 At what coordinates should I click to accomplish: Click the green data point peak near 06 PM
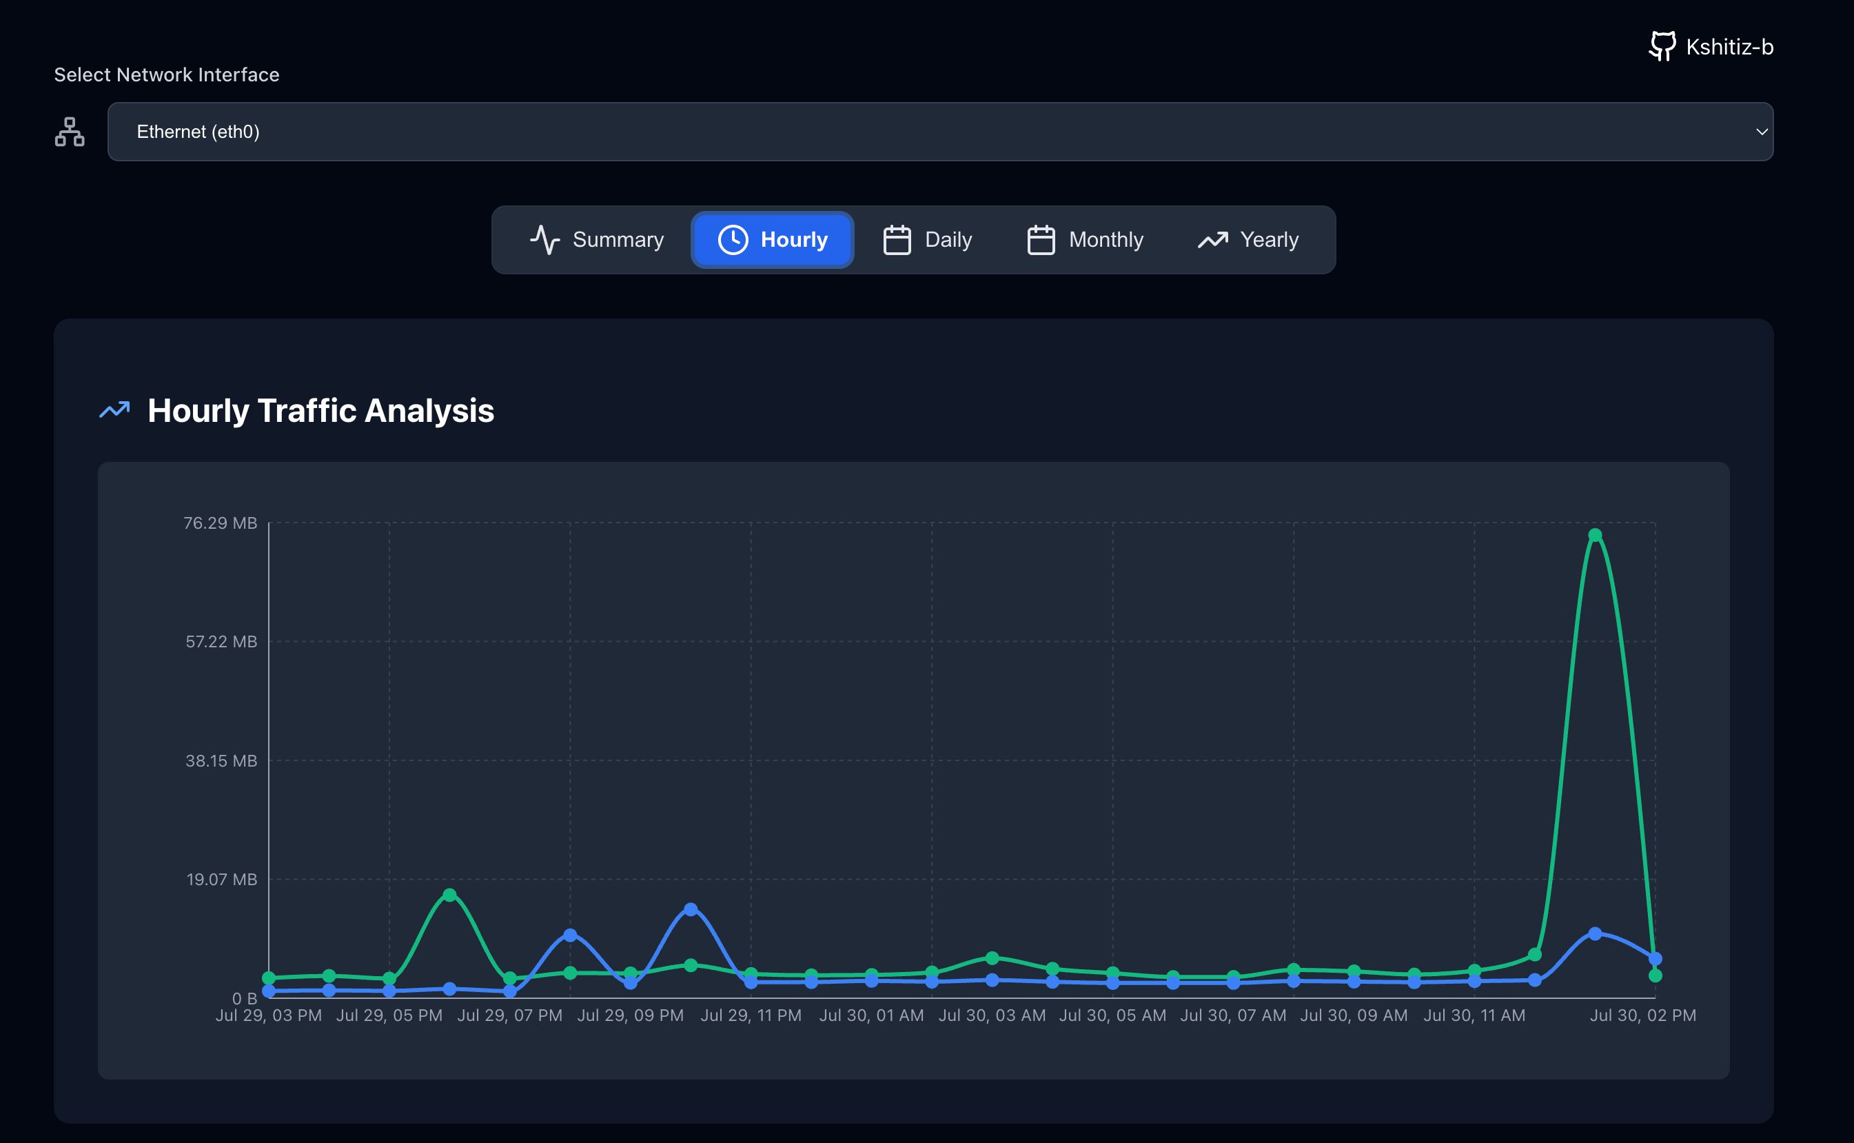[x=449, y=895]
